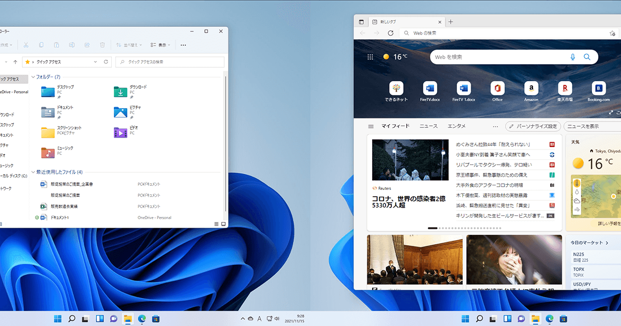Click the carousel page dots under the top news card

pos(465,228)
